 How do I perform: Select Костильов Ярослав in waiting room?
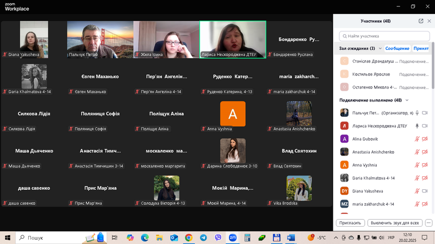pyautogui.click(x=384, y=74)
